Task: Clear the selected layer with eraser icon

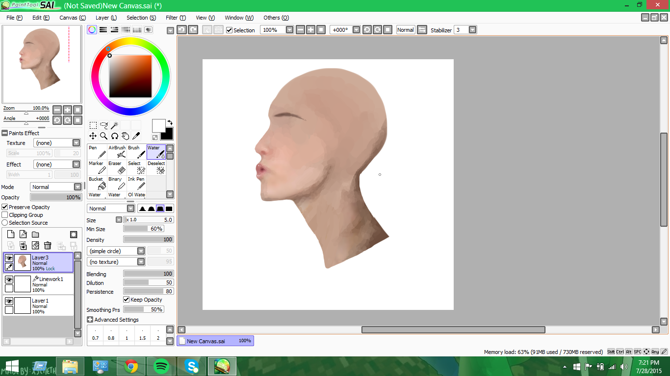Action: coord(35,245)
